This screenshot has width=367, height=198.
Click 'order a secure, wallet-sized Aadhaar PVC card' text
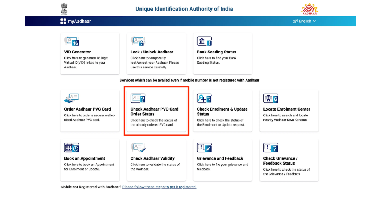[89, 117]
